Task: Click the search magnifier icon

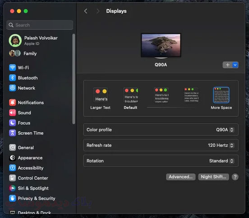Action: 11,25
